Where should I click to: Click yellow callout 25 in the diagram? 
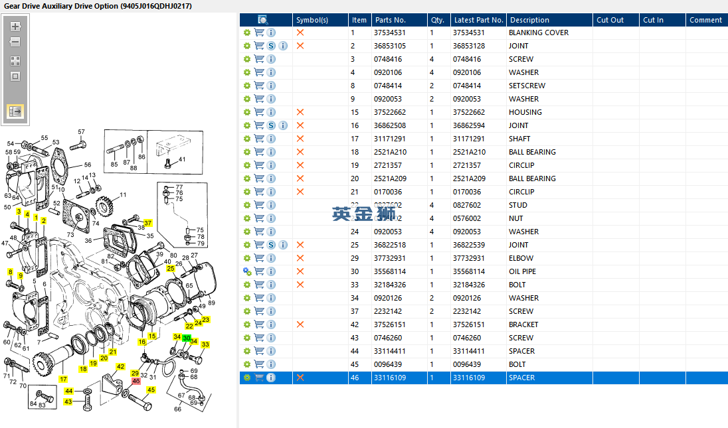(x=171, y=269)
